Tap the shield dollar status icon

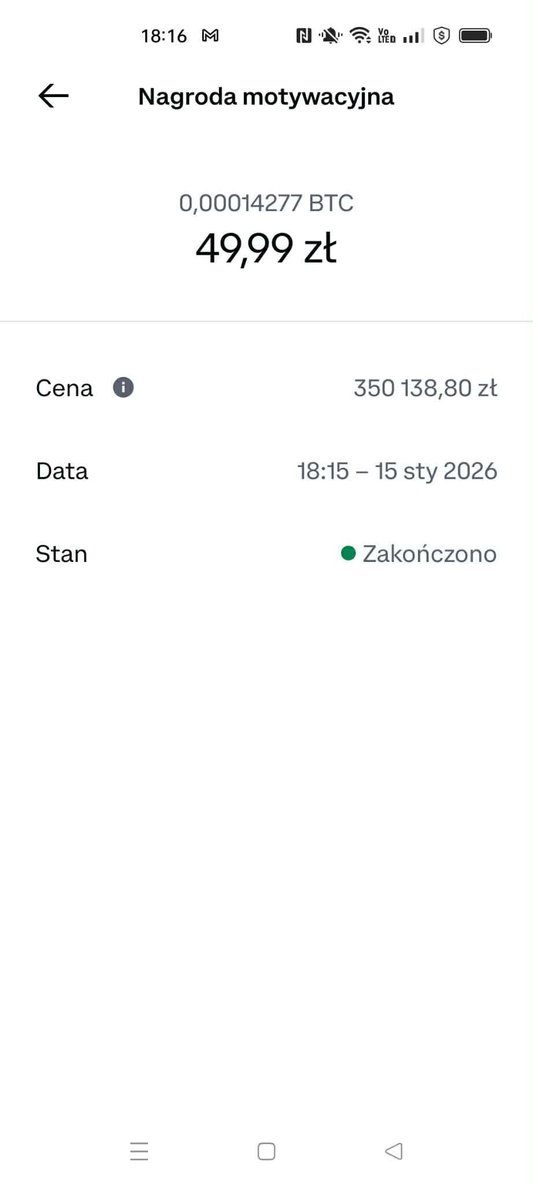[442, 36]
